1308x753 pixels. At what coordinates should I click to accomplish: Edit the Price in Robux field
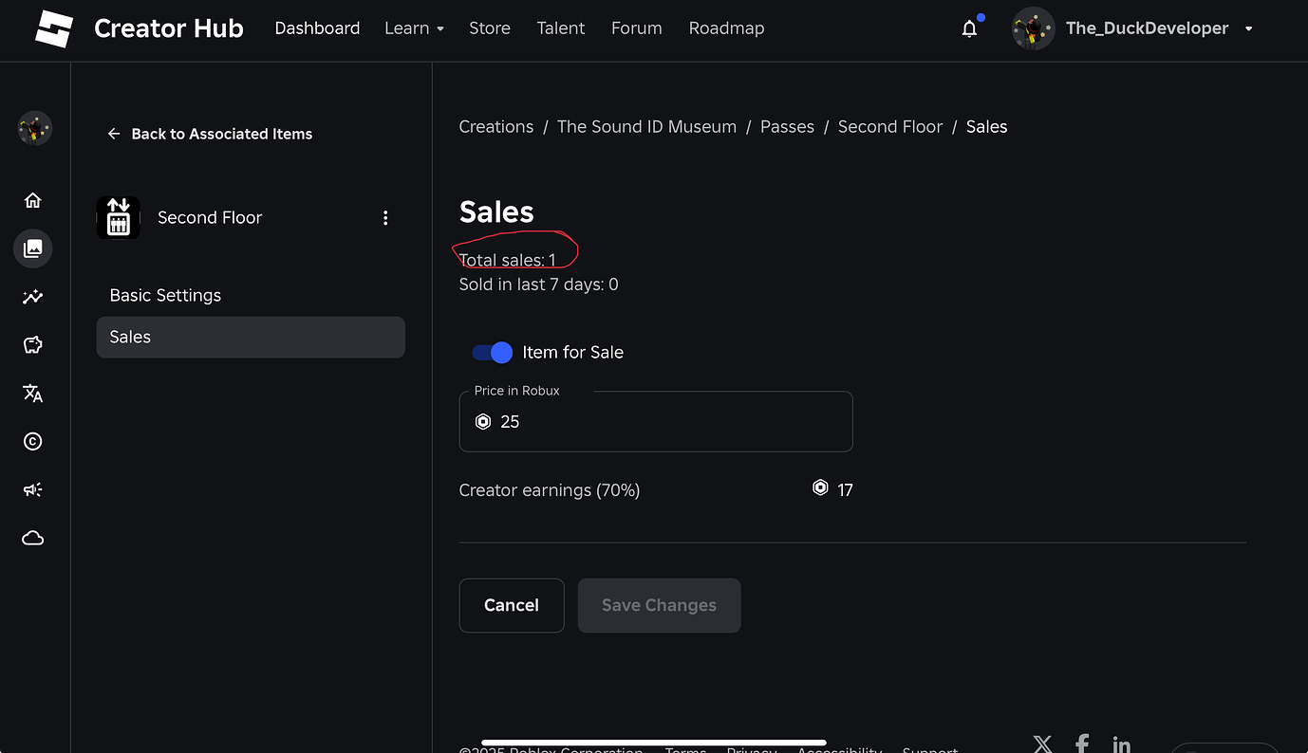pyautogui.click(x=656, y=422)
